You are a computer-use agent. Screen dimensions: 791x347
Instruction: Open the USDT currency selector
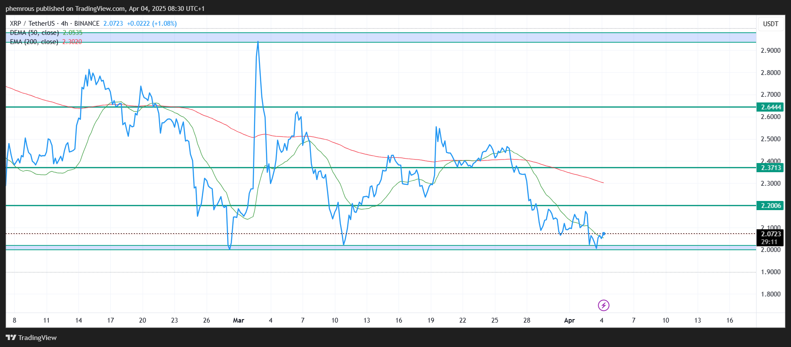point(771,24)
